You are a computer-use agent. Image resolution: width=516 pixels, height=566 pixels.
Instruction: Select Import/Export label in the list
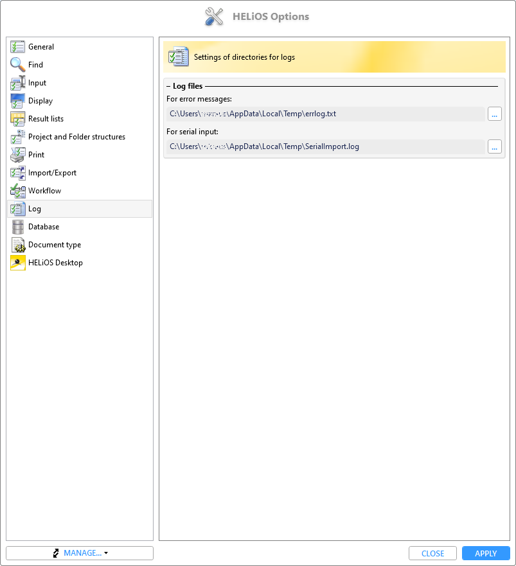pyautogui.click(x=52, y=173)
